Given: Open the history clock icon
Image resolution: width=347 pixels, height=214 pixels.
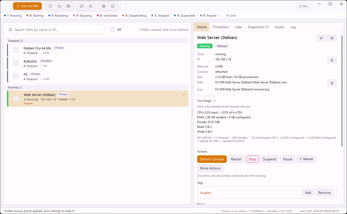Looking at the screenshot, I should pos(91,6).
